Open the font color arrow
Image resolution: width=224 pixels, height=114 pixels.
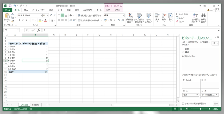(48, 20)
